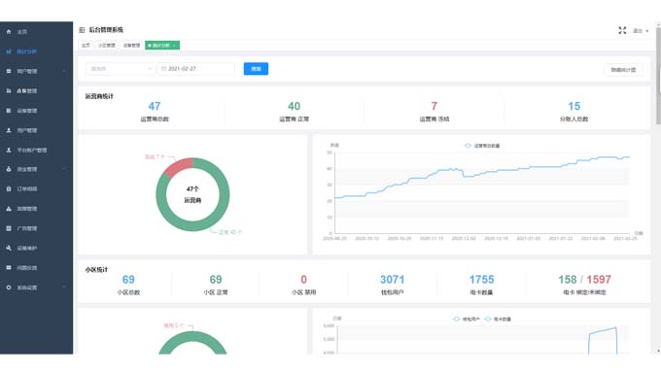Collapse the sidebar with the hamburger icon

[82, 30]
